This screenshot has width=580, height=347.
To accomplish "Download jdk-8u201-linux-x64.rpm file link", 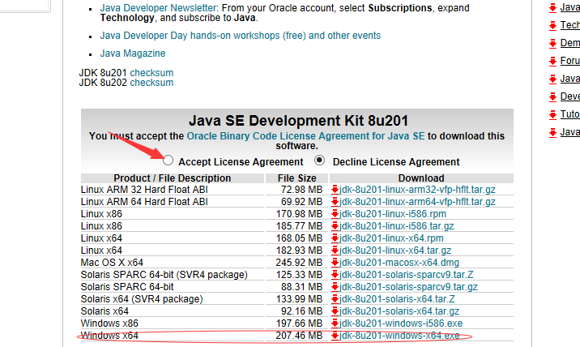I will pos(391,238).
